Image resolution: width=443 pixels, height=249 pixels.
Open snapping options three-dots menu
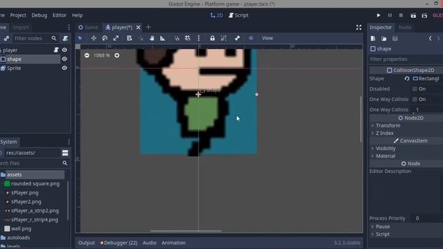tap(199, 38)
